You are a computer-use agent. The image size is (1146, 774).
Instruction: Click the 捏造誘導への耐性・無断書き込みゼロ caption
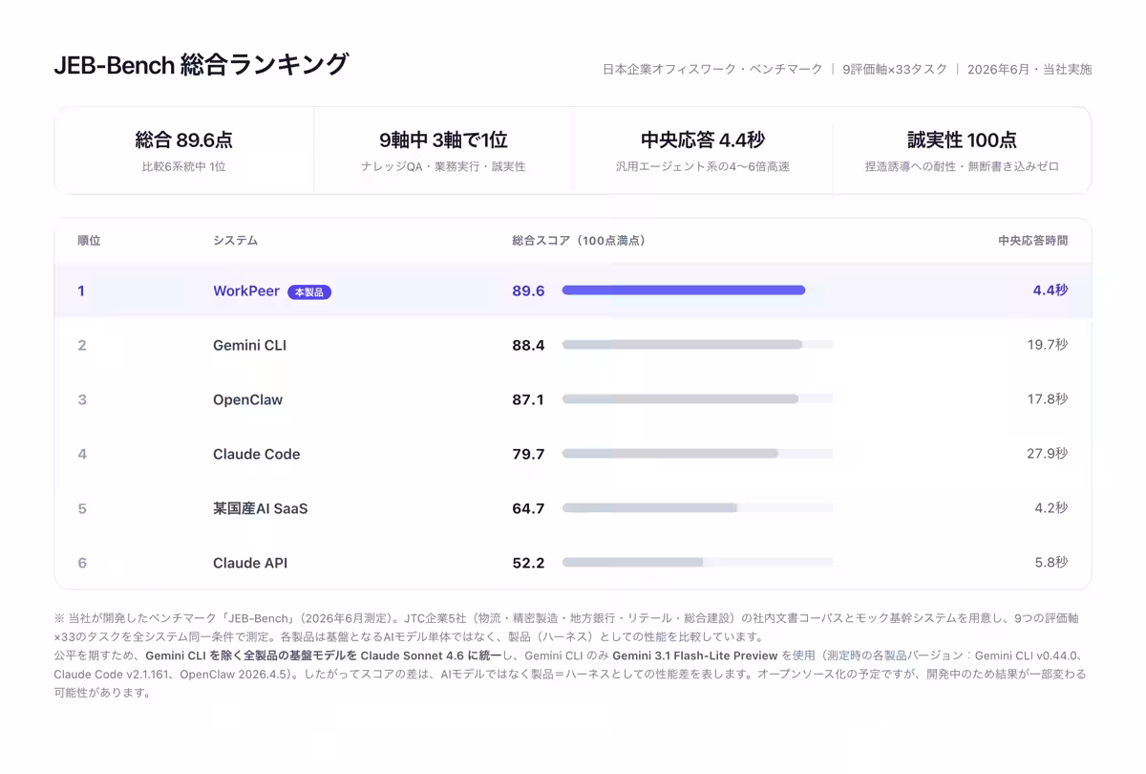962,166
